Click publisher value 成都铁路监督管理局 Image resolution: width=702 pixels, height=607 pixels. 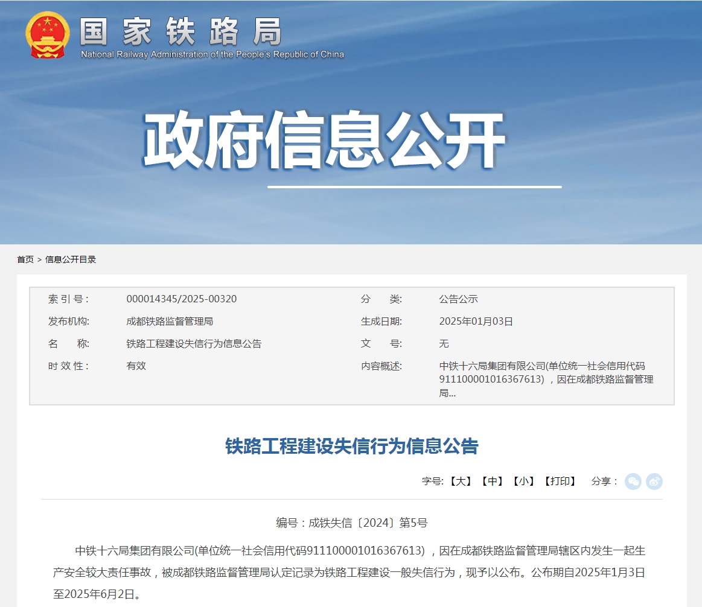[170, 322]
